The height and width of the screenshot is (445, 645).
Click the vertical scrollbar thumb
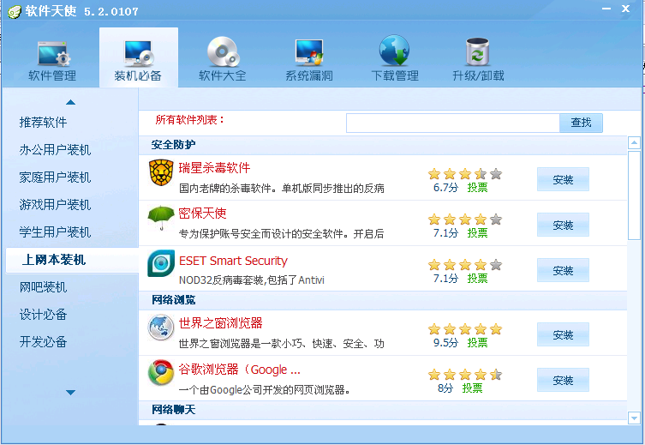point(634,195)
